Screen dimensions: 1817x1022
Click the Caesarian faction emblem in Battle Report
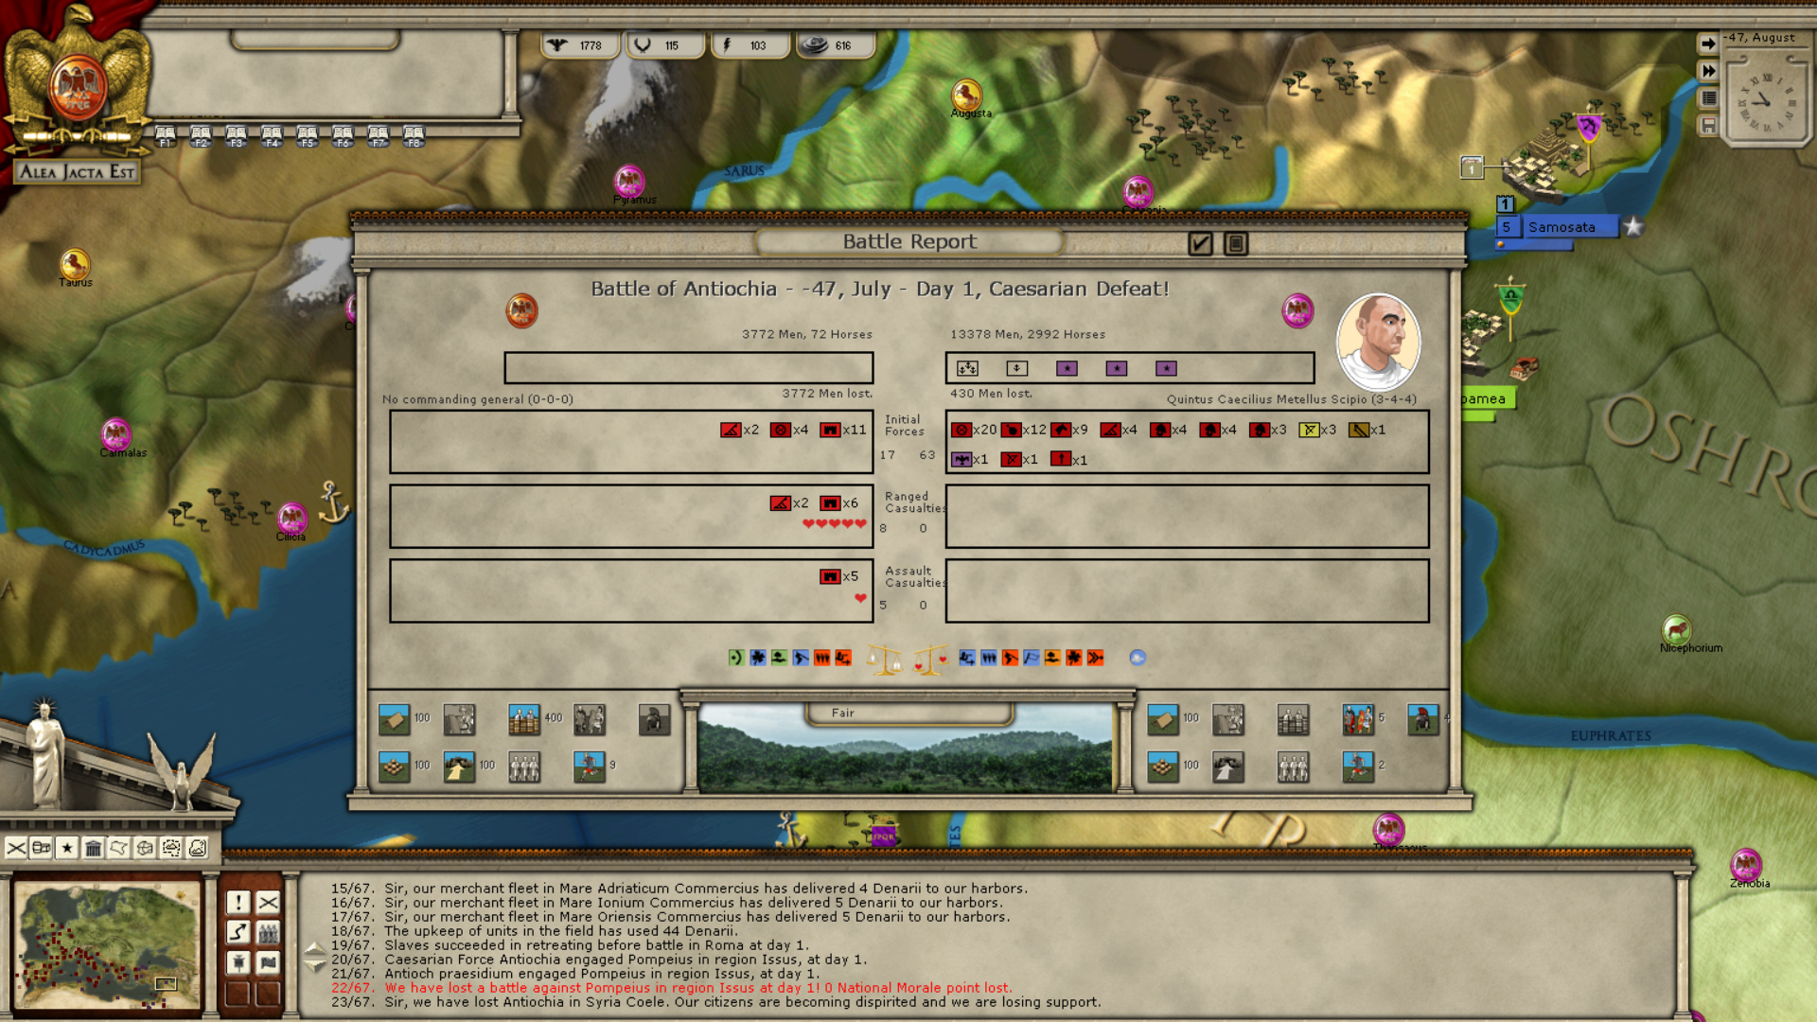(x=521, y=310)
